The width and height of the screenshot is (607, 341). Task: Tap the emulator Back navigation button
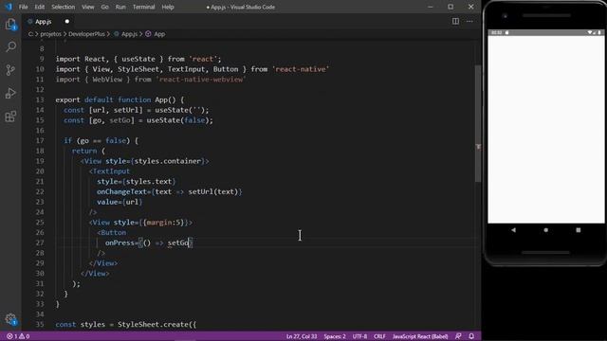(513, 230)
